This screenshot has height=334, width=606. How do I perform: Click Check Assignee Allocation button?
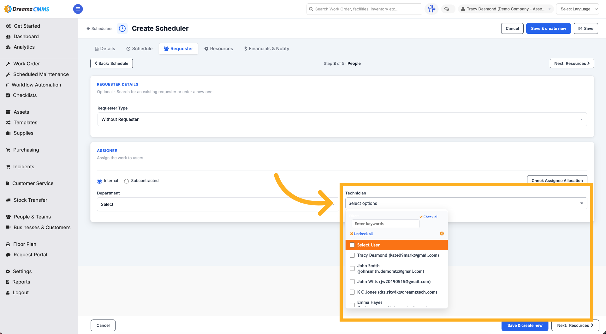[557, 181]
